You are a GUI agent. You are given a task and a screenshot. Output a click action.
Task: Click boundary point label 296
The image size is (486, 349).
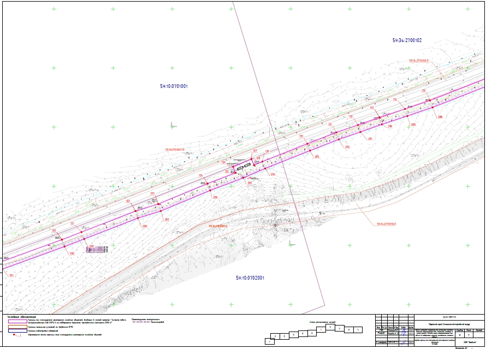coord(215,197)
